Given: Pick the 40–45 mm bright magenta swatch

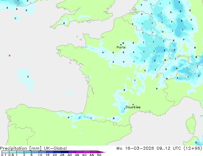Looking at the screenshot, I should pyautogui.click(x=87, y=152).
